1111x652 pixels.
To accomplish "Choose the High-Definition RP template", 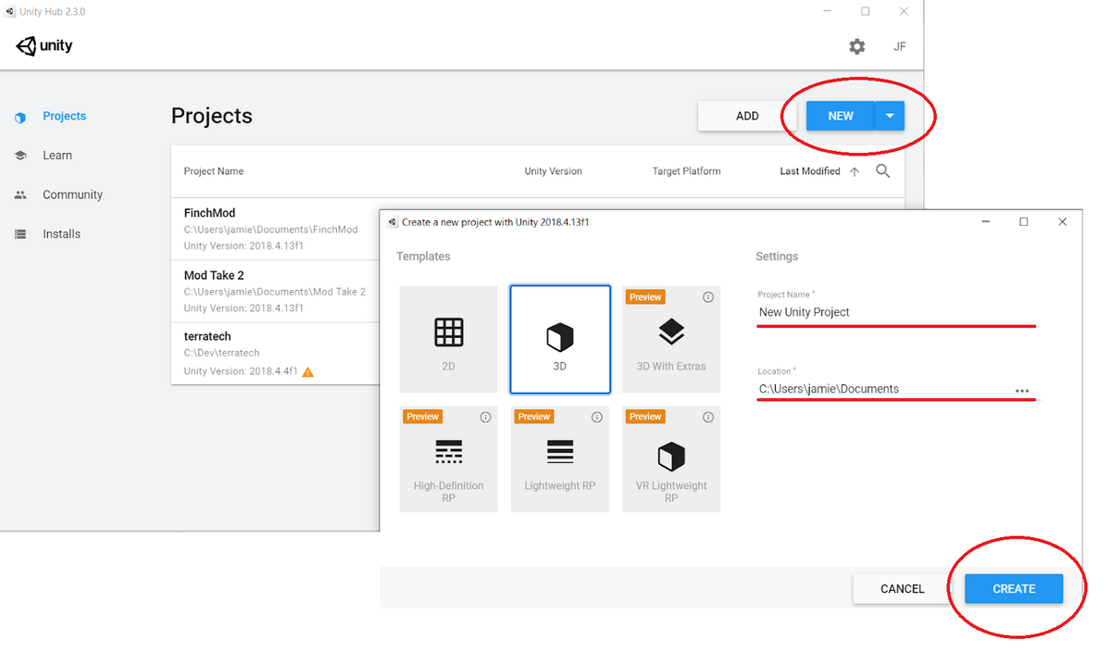I will 449,458.
